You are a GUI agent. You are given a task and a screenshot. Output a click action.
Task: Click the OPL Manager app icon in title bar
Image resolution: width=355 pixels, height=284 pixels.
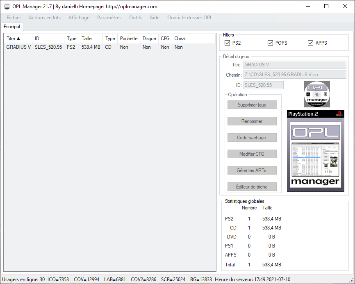pyautogui.click(x=7, y=6)
